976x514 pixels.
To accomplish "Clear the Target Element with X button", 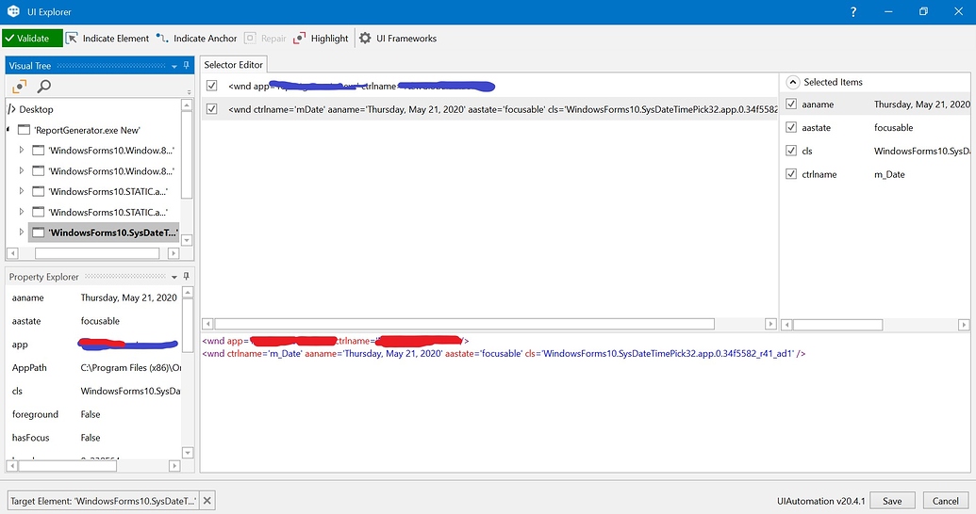I will pos(207,500).
